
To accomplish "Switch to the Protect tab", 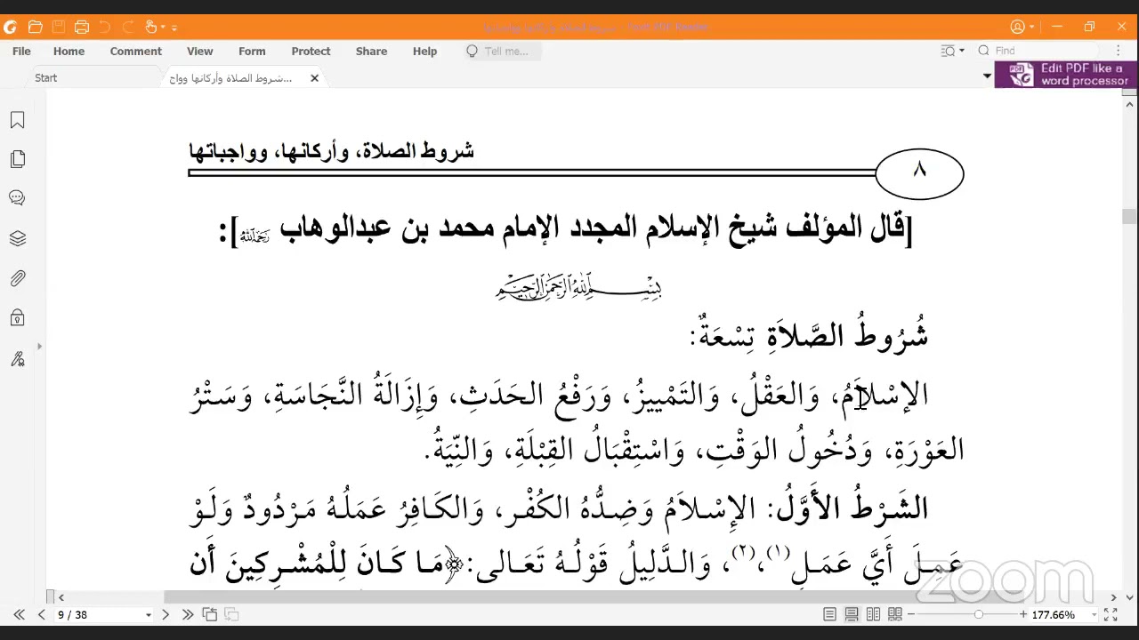I will (311, 52).
